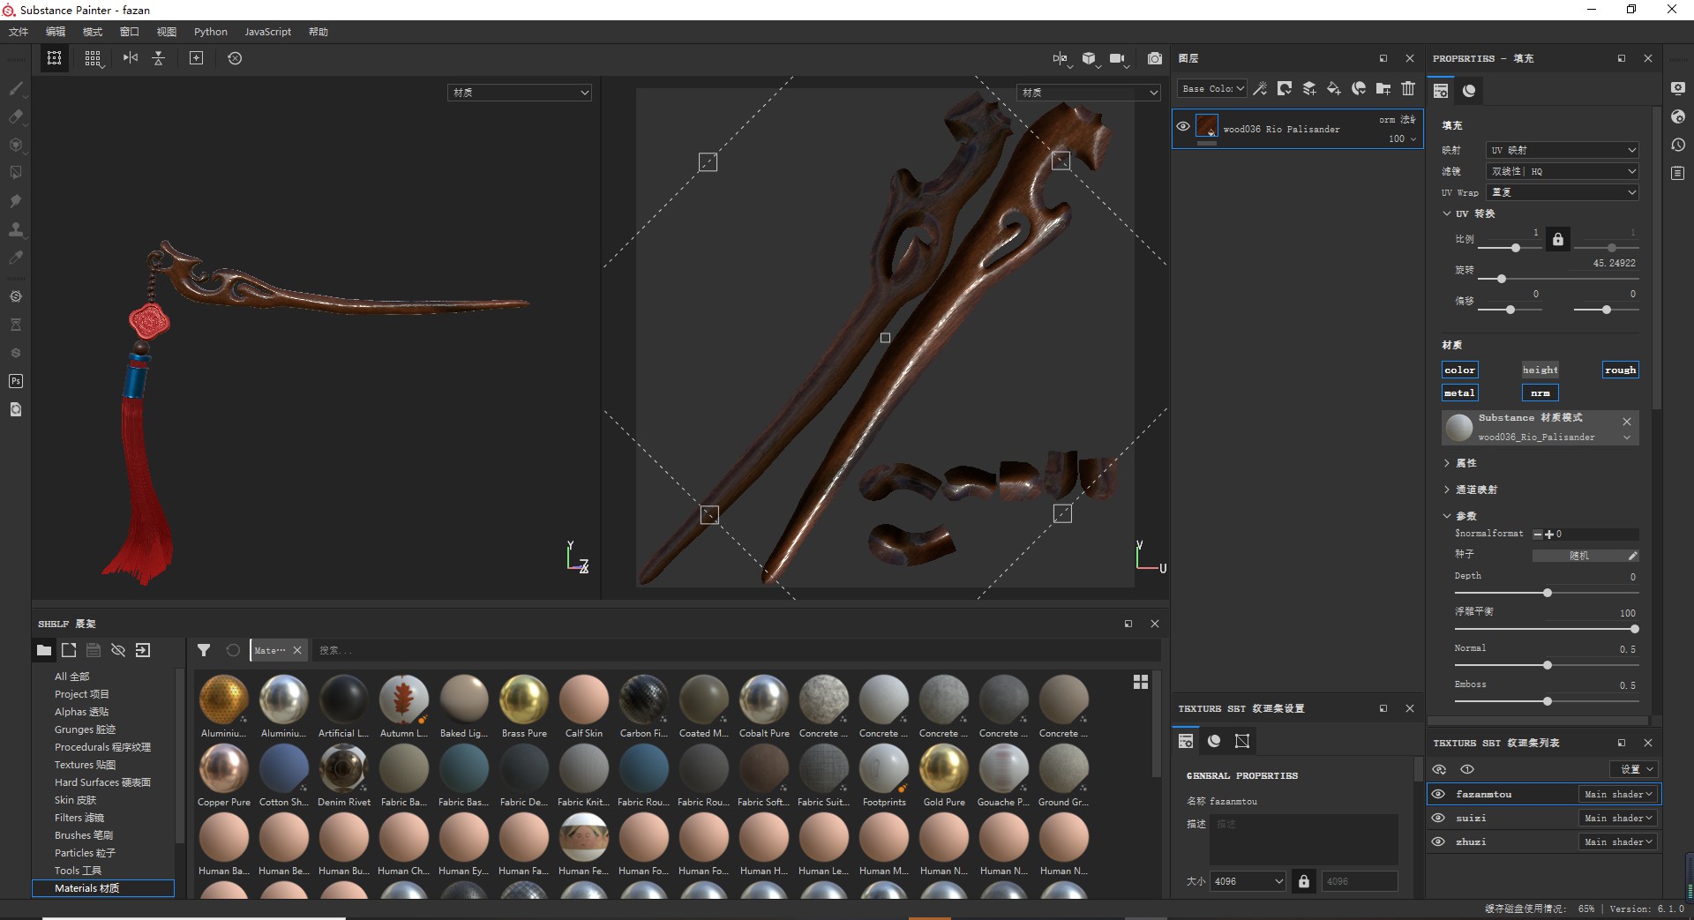The height and width of the screenshot is (920, 1694).
Task: Select the Paint brush tool
Action: pos(15,88)
